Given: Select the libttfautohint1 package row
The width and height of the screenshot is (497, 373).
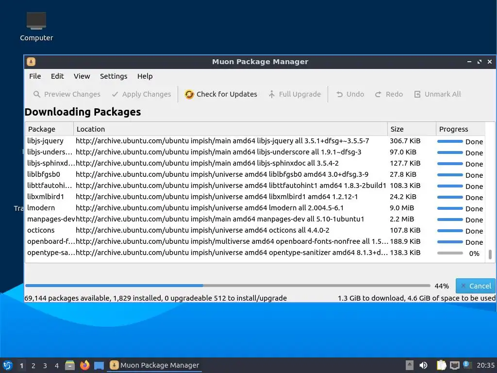Looking at the screenshot, I should (255, 186).
